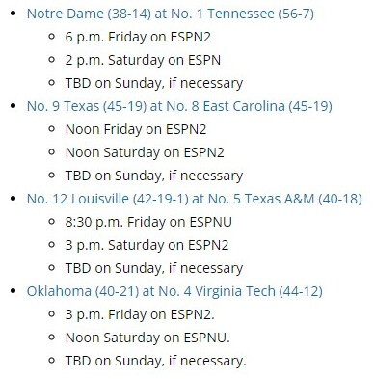The width and height of the screenshot is (374, 379).
Task: Click the 'Noon Friday on ESPN2' line
Action: pos(136,129)
